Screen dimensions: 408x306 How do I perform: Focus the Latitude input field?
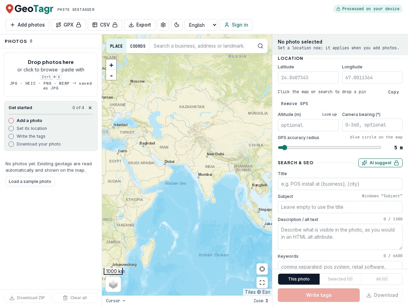(x=308, y=78)
